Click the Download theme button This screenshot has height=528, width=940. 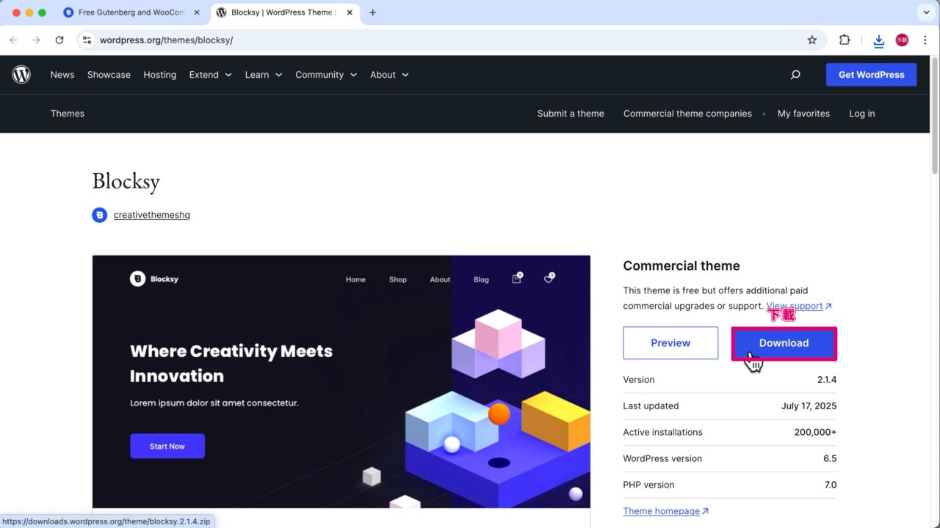point(784,343)
